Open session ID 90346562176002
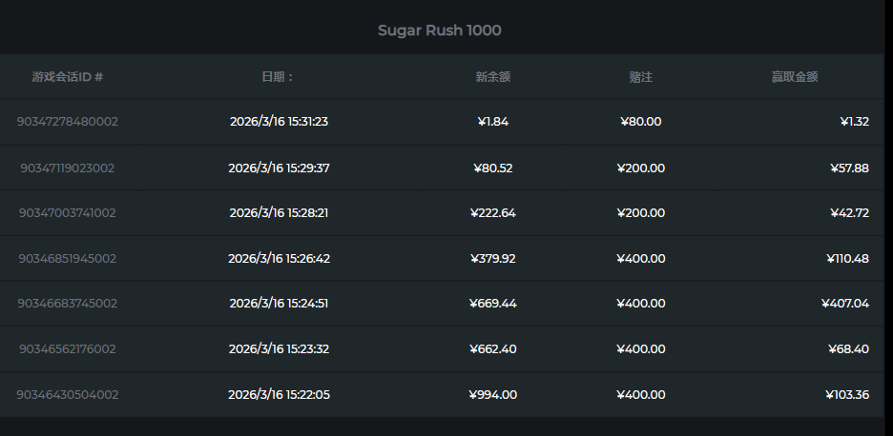Screen dimensions: 893x436 (68, 349)
